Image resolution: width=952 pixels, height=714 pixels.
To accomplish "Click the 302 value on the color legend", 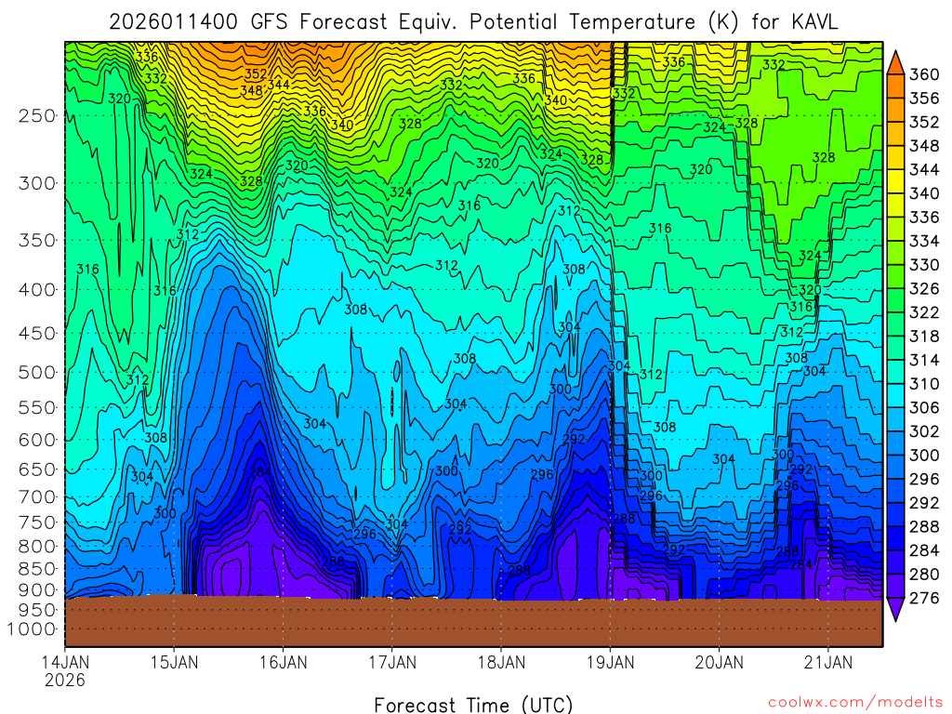I will tap(924, 431).
